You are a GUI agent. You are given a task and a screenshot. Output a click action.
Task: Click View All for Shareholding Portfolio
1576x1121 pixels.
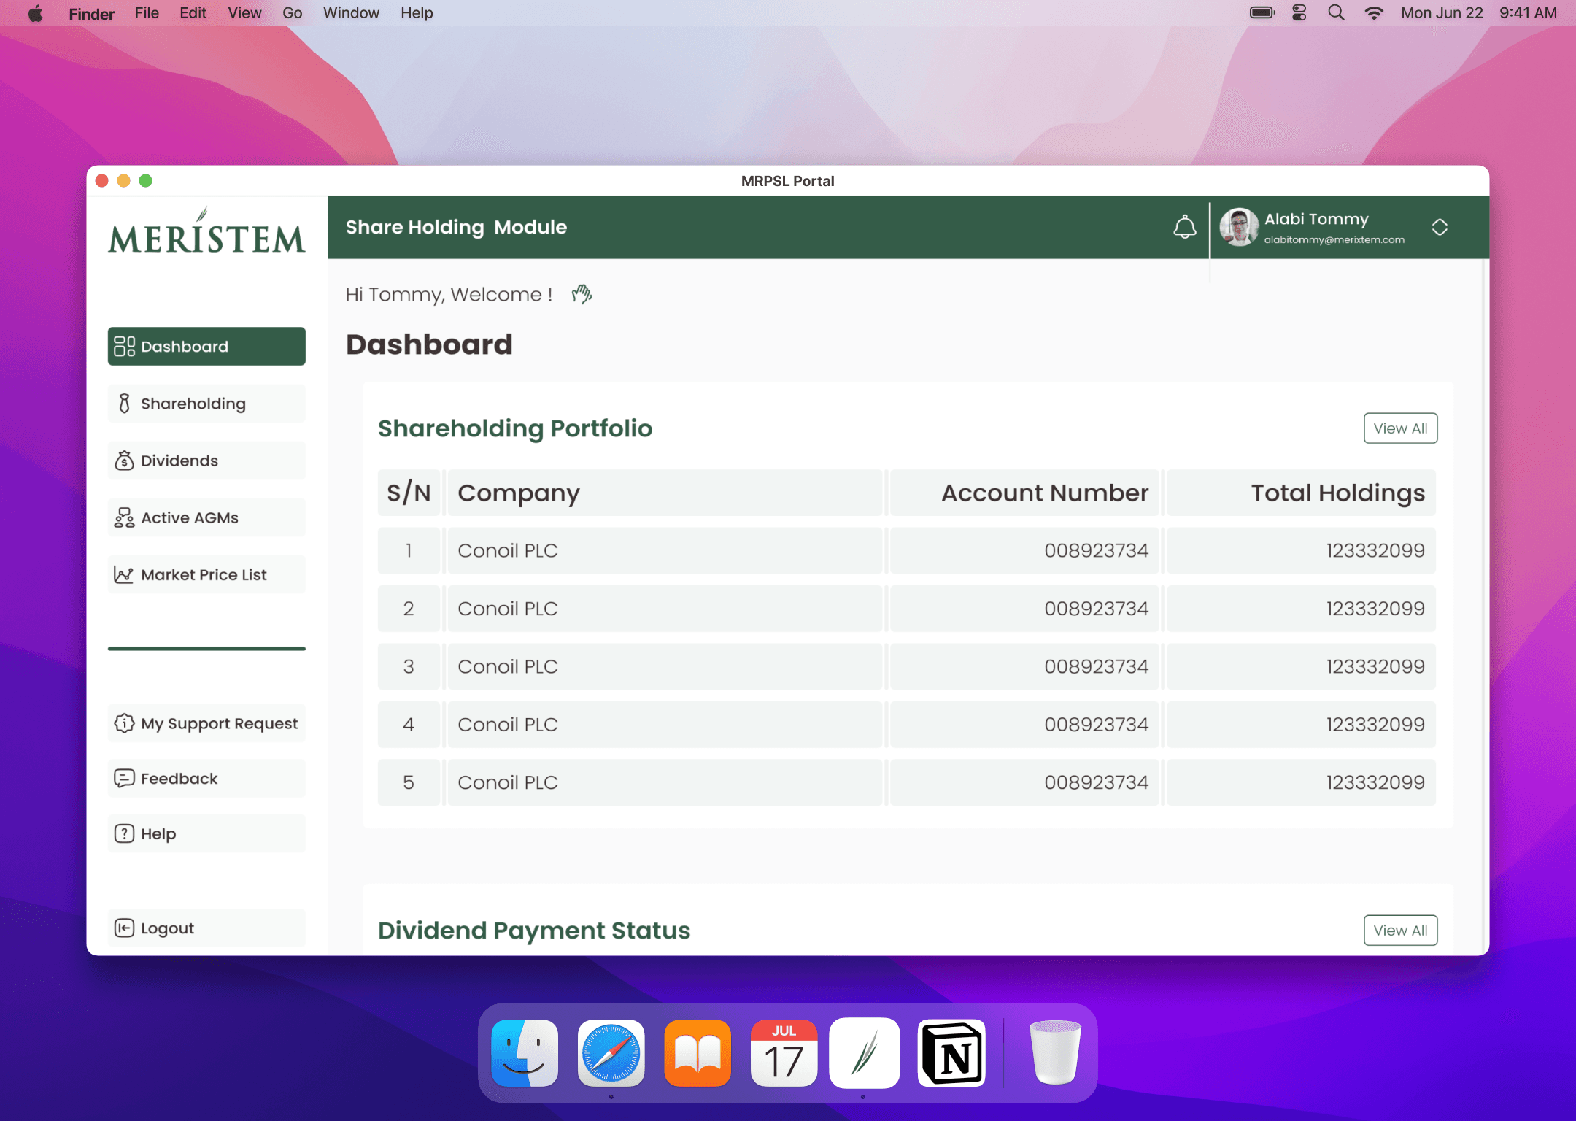tap(1399, 428)
